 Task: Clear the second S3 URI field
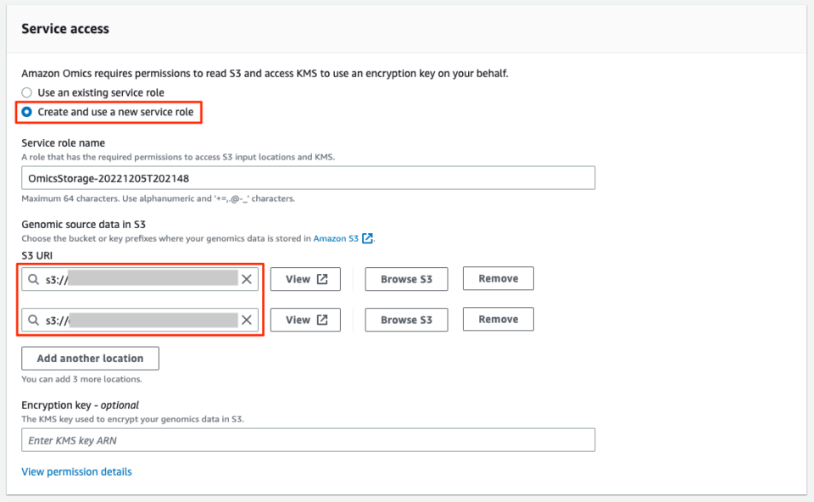[247, 320]
